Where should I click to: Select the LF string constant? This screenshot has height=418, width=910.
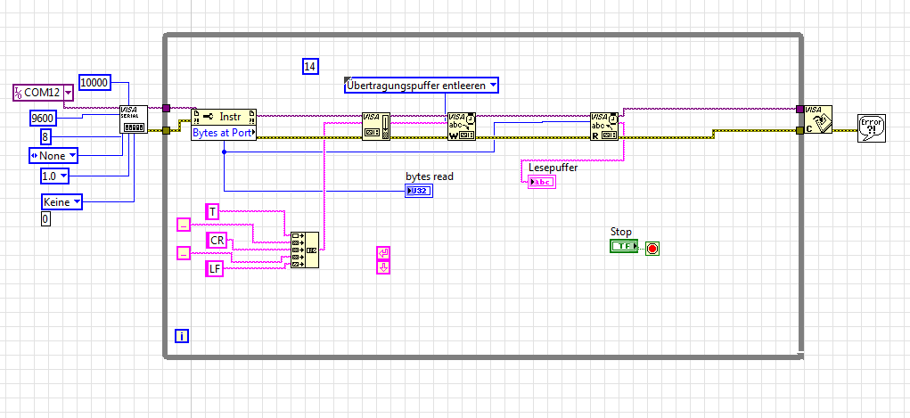click(x=215, y=269)
